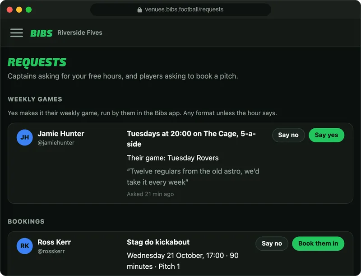Click 'Tuesdays at 20:00 on The Cage' title
This screenshot has height=276, width=361.
pos(191,139)
